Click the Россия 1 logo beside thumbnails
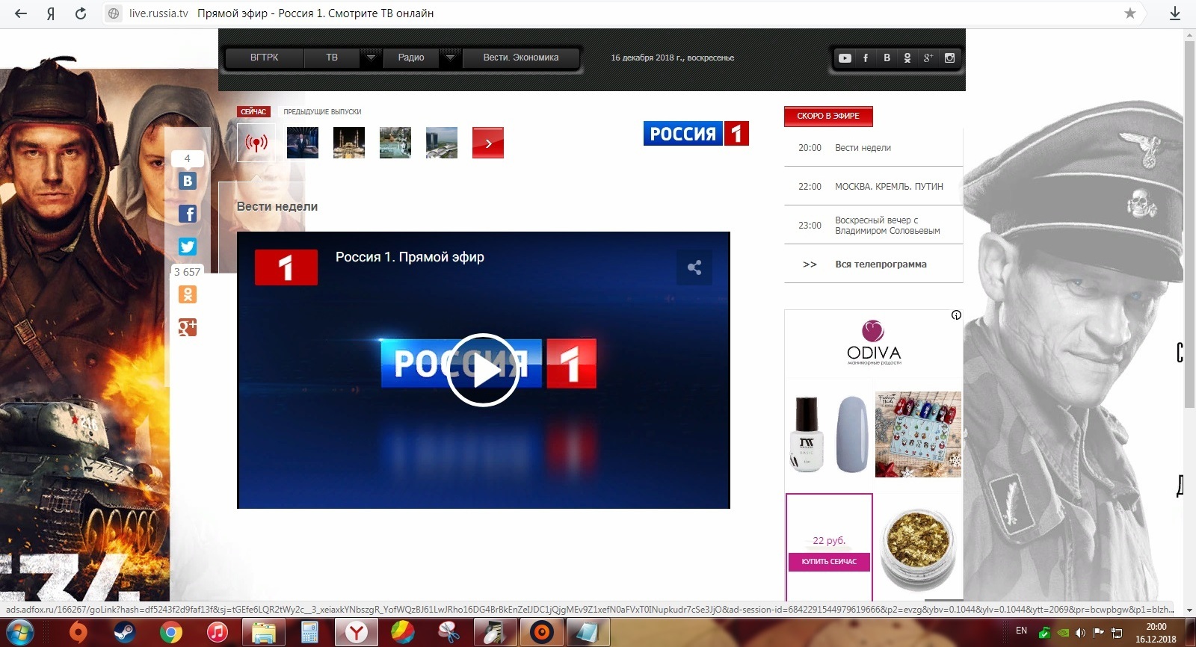This screenshot has height=647, width=1196. click(x=696, y=134)
